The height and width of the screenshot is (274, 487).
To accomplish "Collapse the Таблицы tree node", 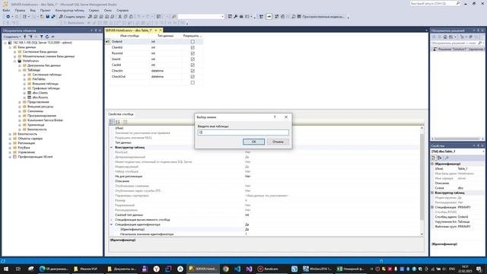I will click(20, 70).
